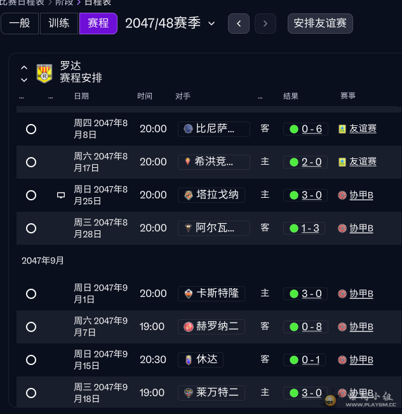The height and width of the screenshot is (414, 402).
Task: Click the 周日 2047年9月1日 date cell
Action: click(x=101, y=293)
